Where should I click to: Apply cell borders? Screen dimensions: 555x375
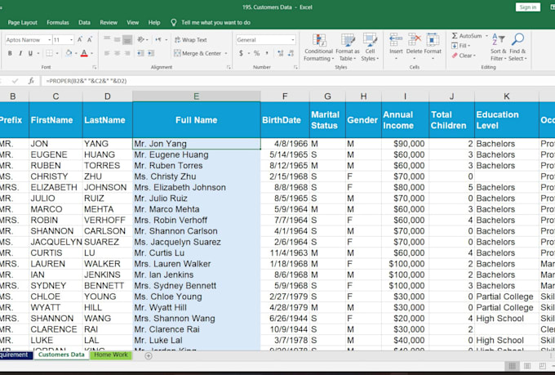click(49, 53)
